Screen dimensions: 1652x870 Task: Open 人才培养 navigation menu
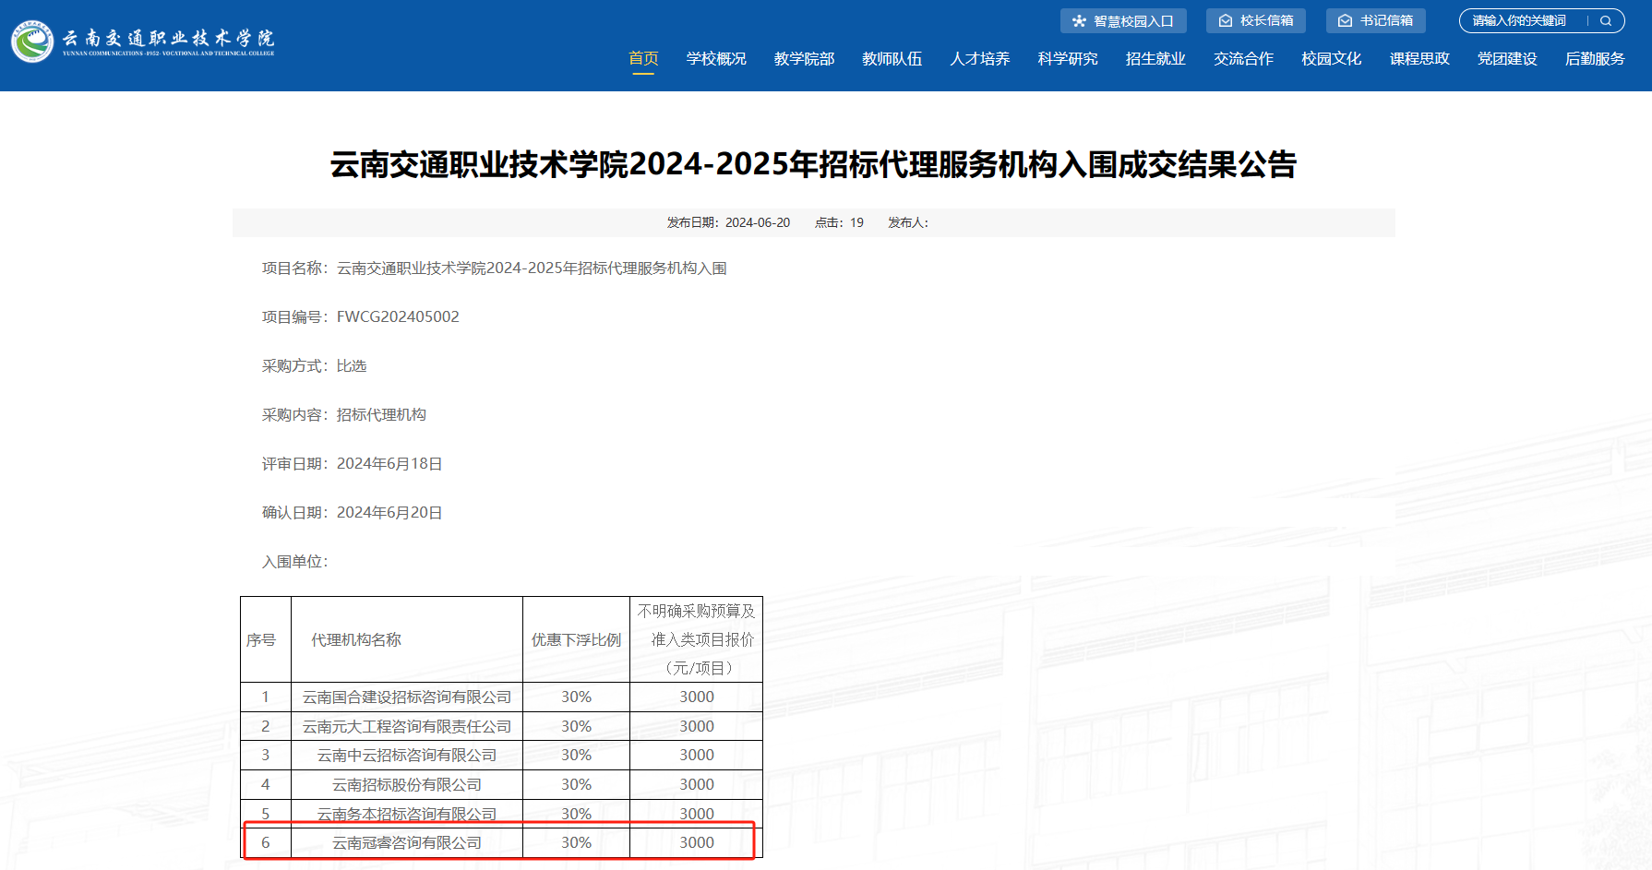[980, 59]
